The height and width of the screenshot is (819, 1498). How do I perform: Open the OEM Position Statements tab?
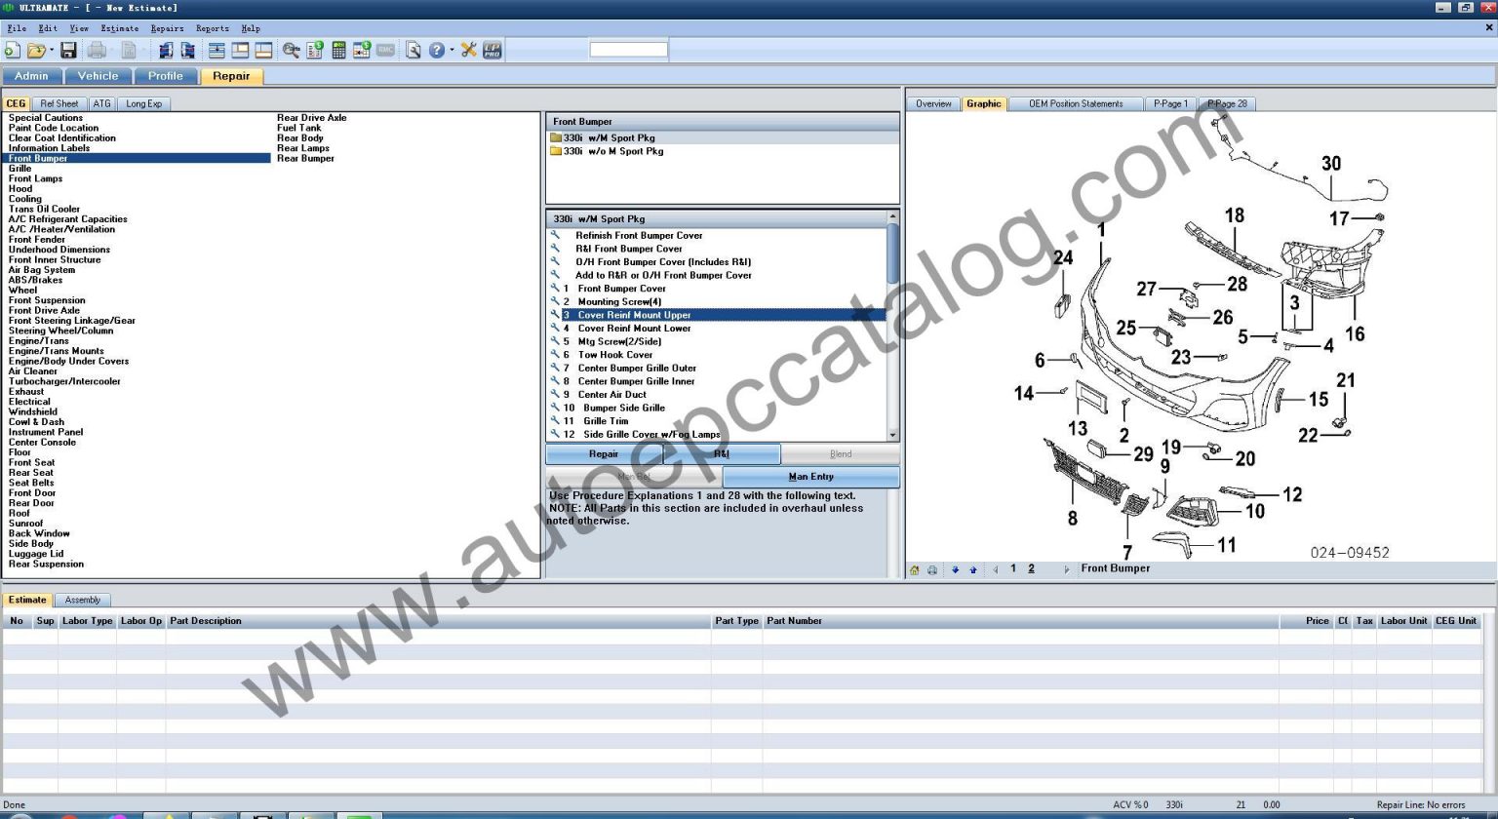(x=1076, y=103)
